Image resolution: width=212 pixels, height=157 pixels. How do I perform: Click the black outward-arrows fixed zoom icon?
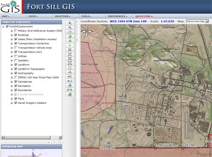(70, 54)
